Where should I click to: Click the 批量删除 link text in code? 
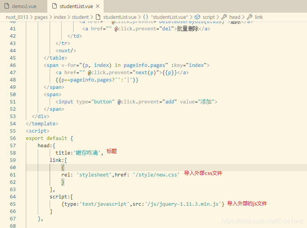[x=188, y=29]
